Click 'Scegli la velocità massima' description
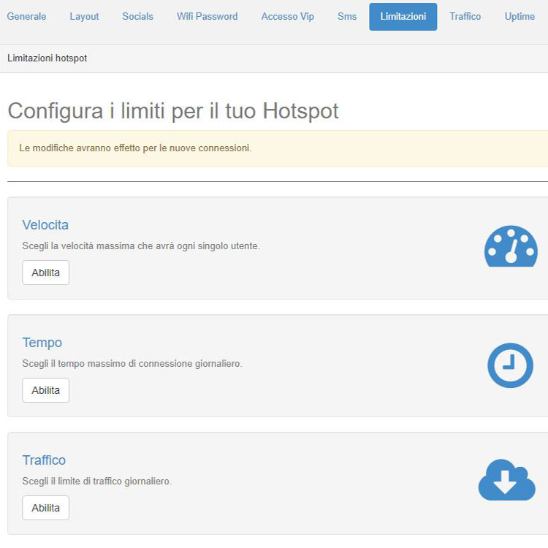The width and height of the screenshot is (548, 548). pyautogui.click(x=141, y=246)
